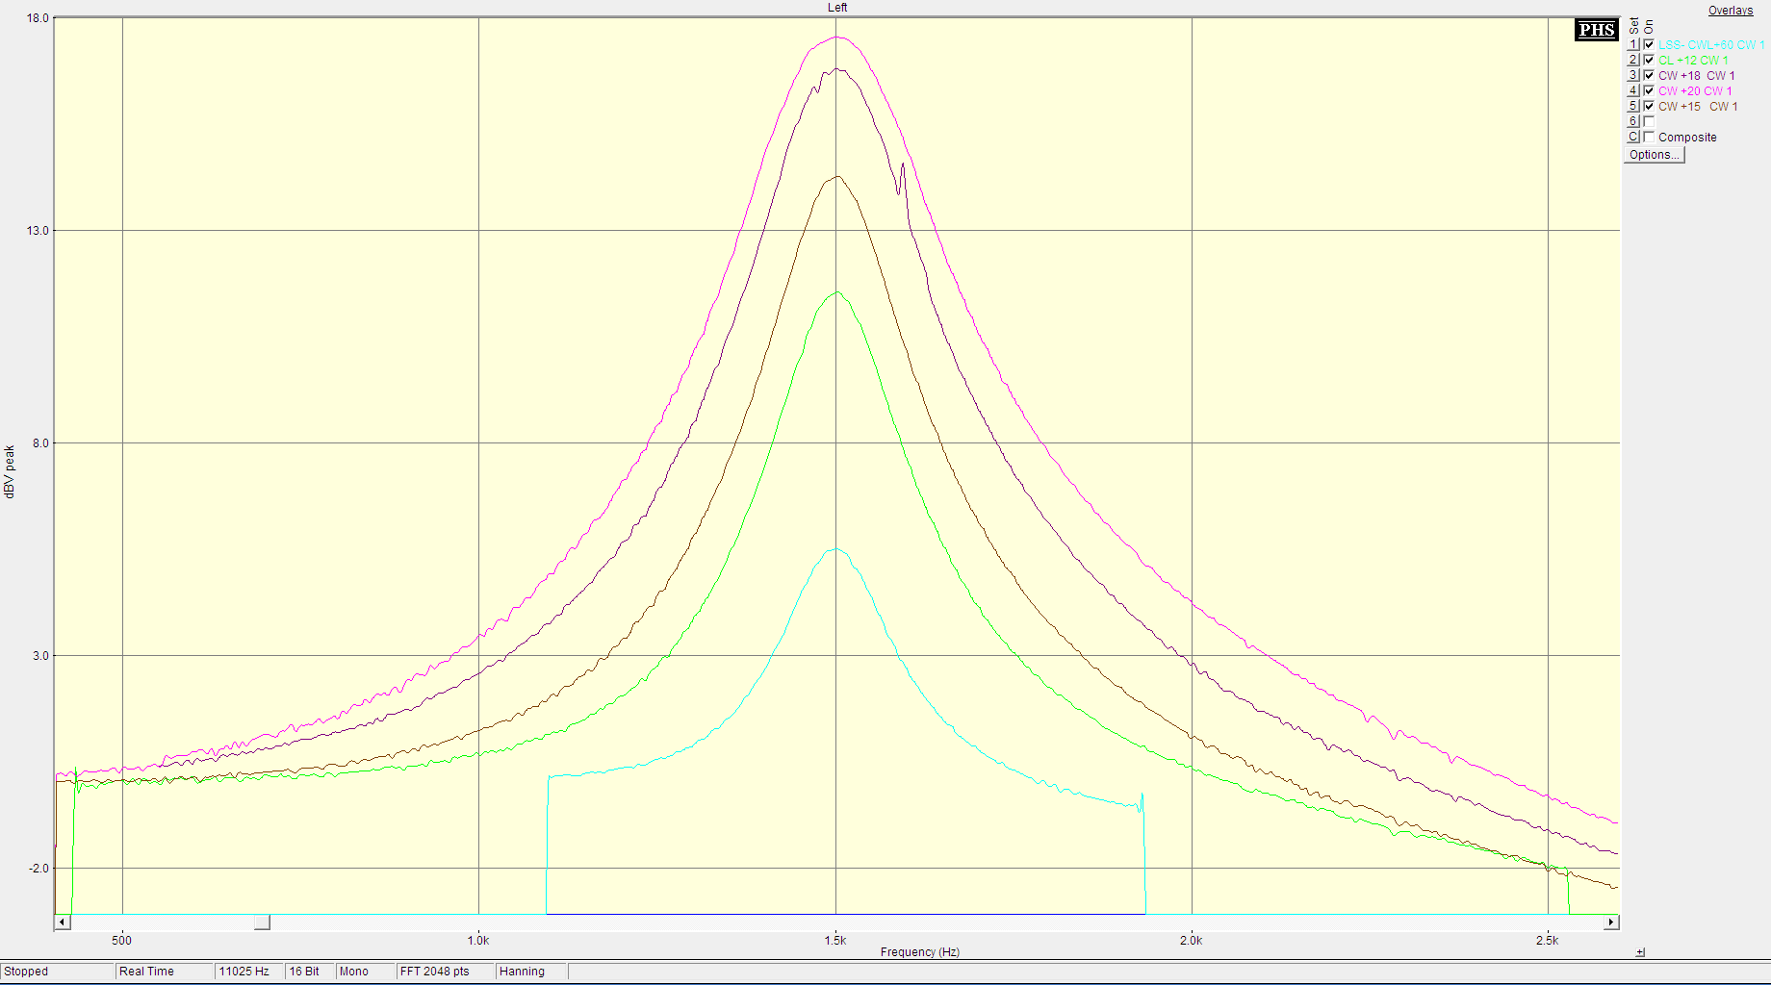
Task: Turn off the CW +20 CW 1 overlay
Action: pos(1649,91)
